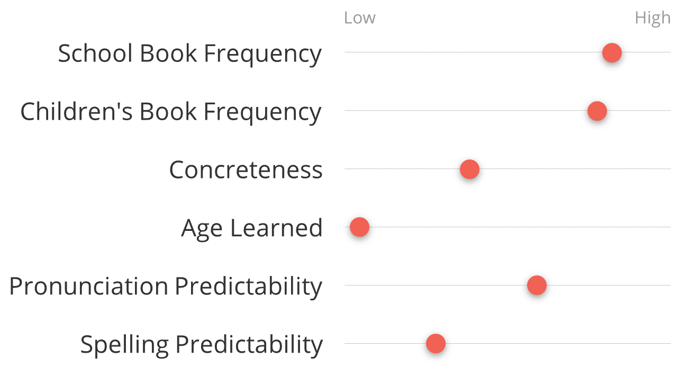This screenshot has width=689, height=376.
Task: Click the Pronunciation Predictability track line left of its dot
Action: click(x=436, y=285)
